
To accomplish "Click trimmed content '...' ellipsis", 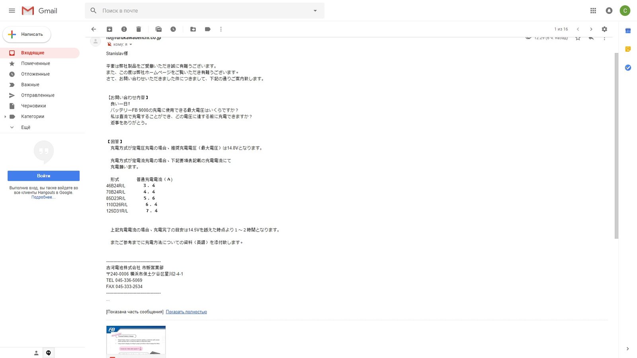I will coord(108,300).
